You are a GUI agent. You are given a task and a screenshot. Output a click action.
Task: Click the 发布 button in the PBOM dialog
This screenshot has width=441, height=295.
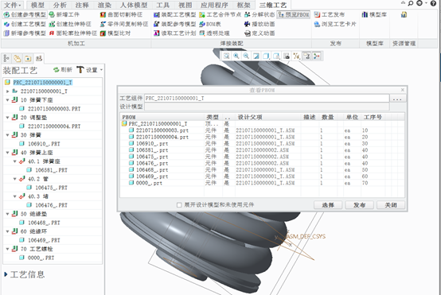point(360,205)
